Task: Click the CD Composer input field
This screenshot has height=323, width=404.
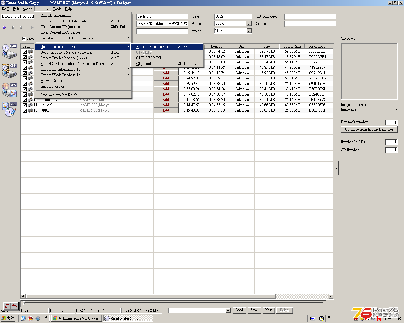Action: click(x=310, y=16)
